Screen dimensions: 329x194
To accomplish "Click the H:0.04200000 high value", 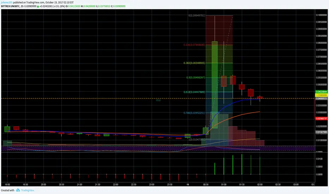I will click(88, 6).
